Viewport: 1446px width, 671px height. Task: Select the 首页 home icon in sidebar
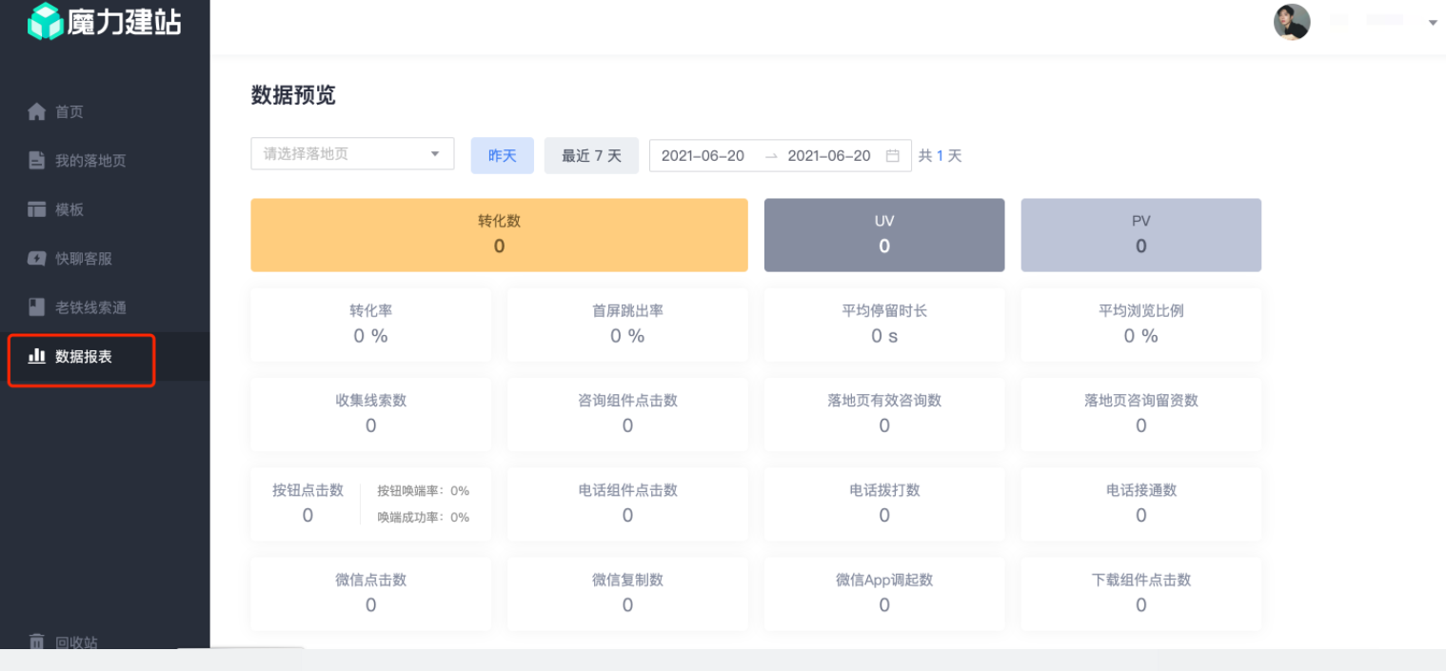tap(36, 111)
